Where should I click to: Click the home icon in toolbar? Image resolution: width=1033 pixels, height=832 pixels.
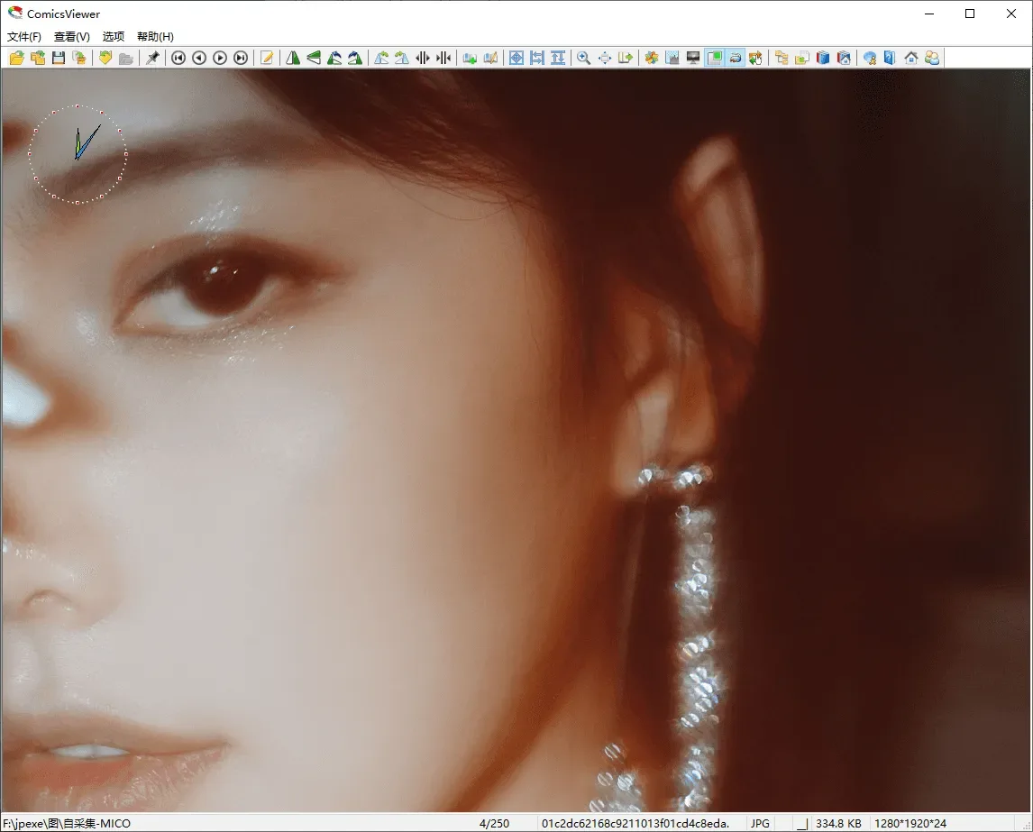point(911,58)
